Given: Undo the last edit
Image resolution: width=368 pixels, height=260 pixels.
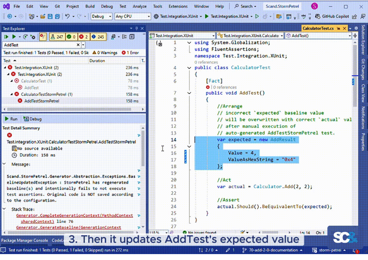Looking at the screenshot, I should click(67, 16).
